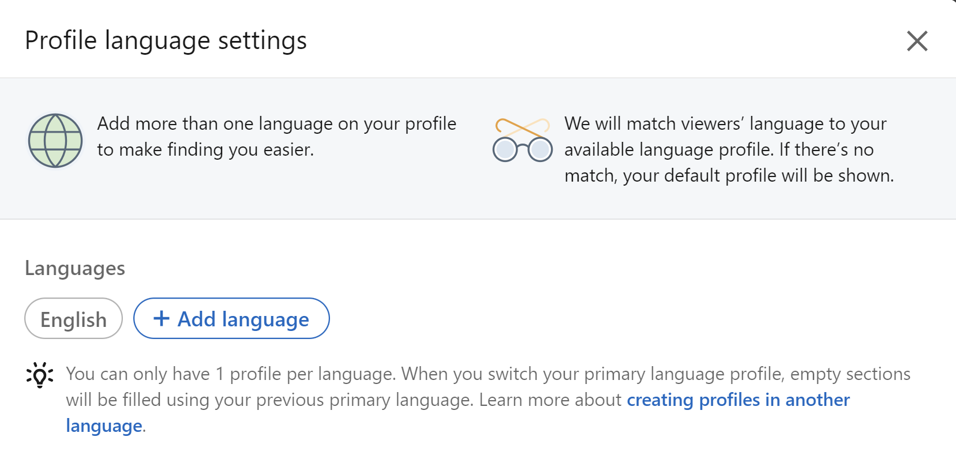This screenshot has height=463, width=956.
Task: Click the Profile language settings header
Action: (x=166, y=40)
